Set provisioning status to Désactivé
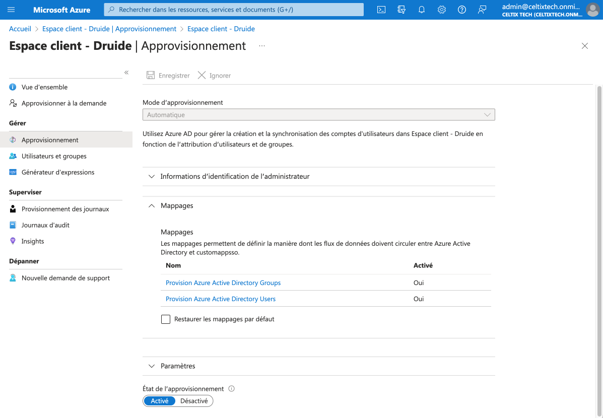This screenshot has width=603, height=418. pos(194,401)
